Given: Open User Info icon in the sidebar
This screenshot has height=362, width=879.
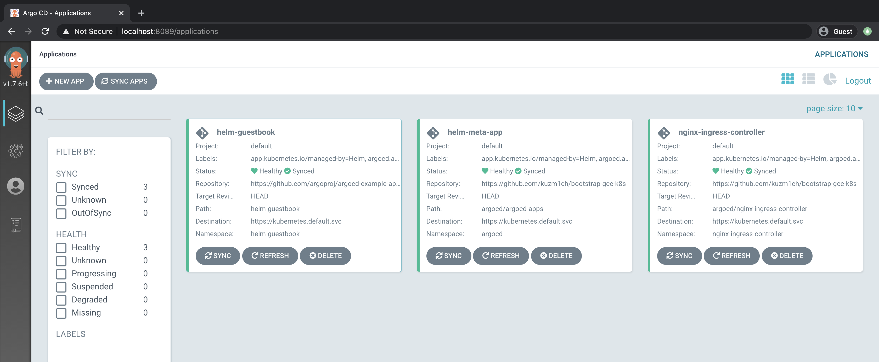Looking at the screenshot, I should (x=16, y=186).
